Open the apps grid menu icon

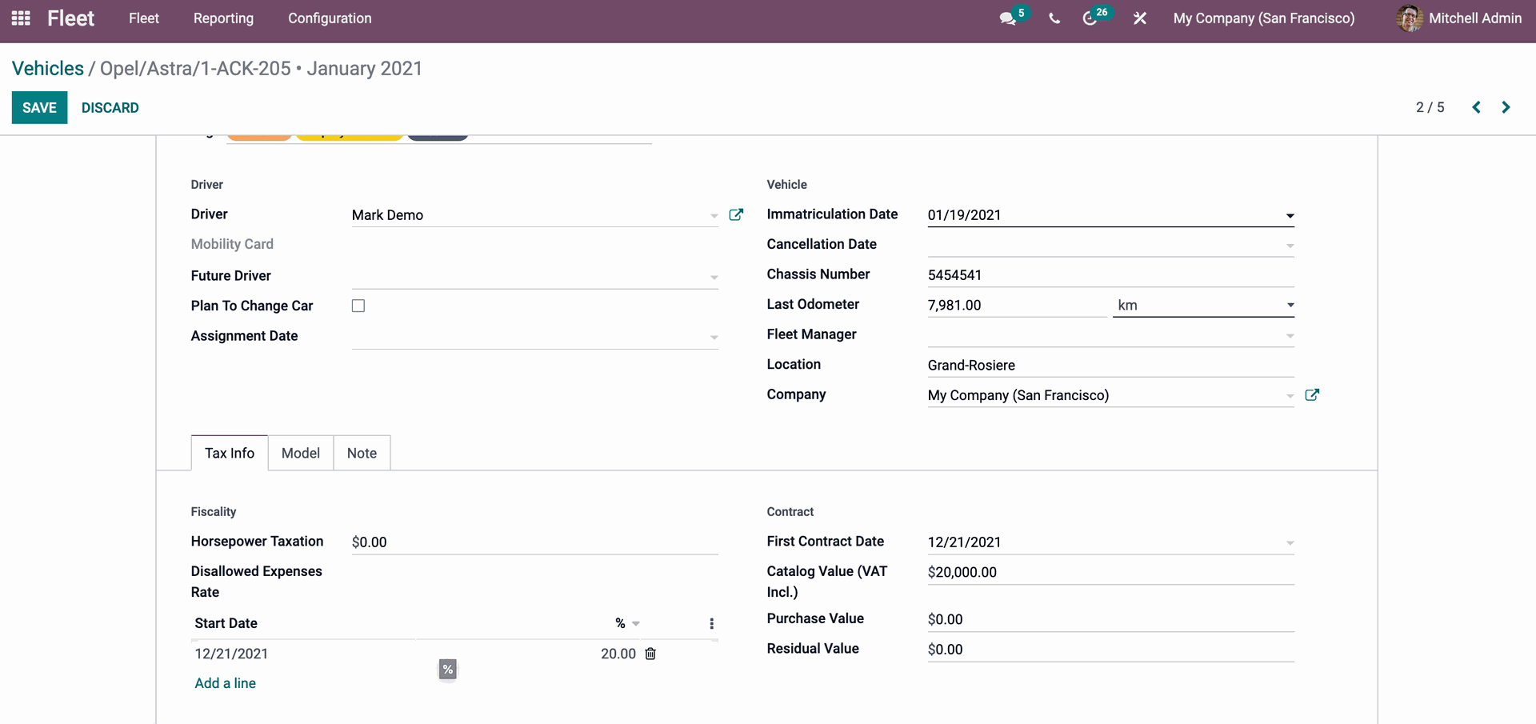pyautogui.click(x=21, y=18)
